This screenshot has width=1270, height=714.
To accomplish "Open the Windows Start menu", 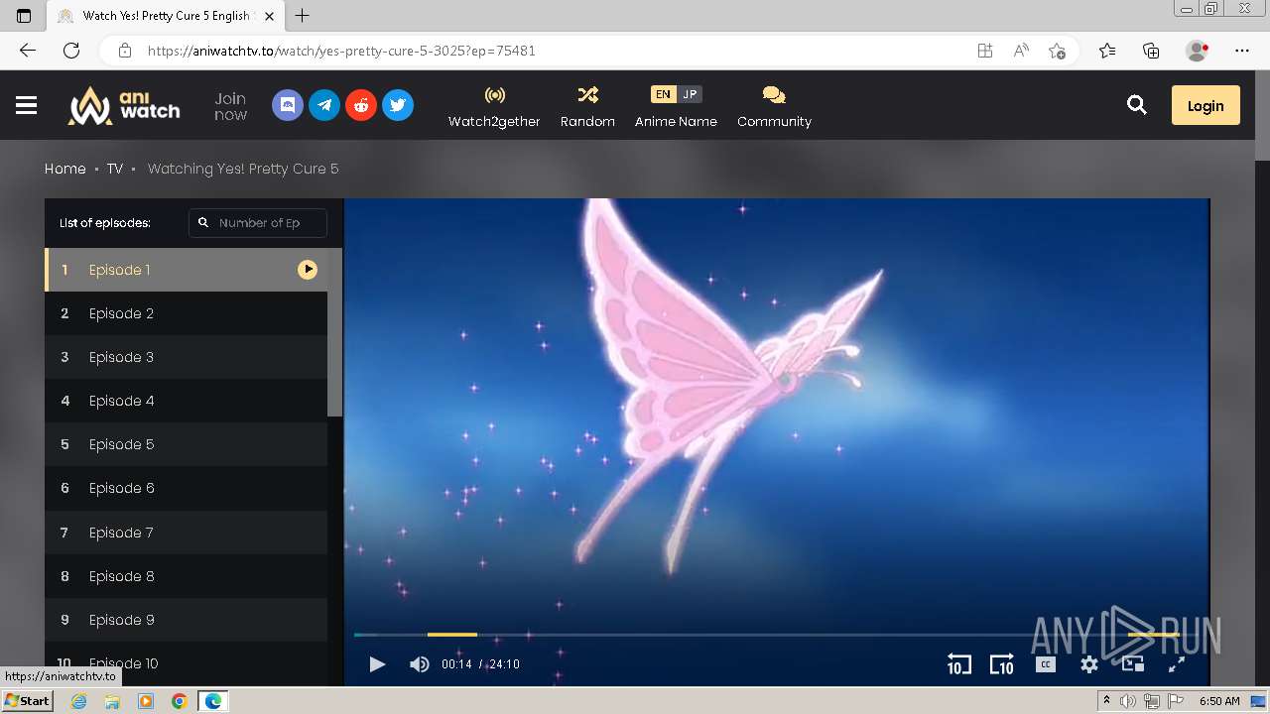I will pos(28,701).
